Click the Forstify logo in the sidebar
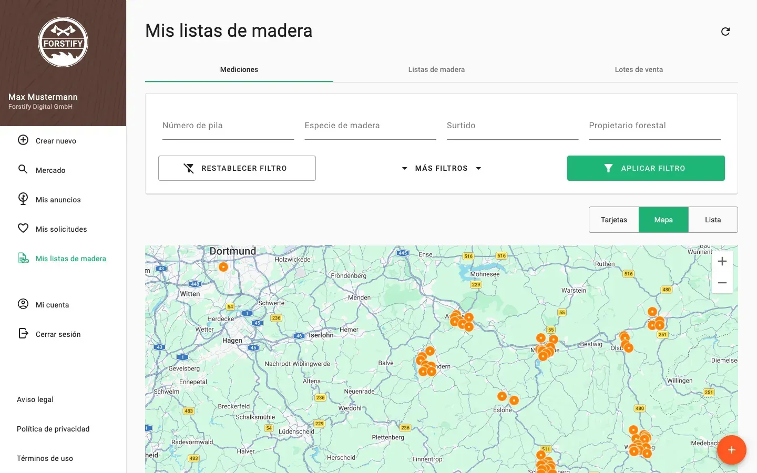 tap(63, 42)
